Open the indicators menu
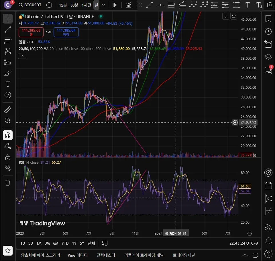275x261 pixels. point(128,5)
